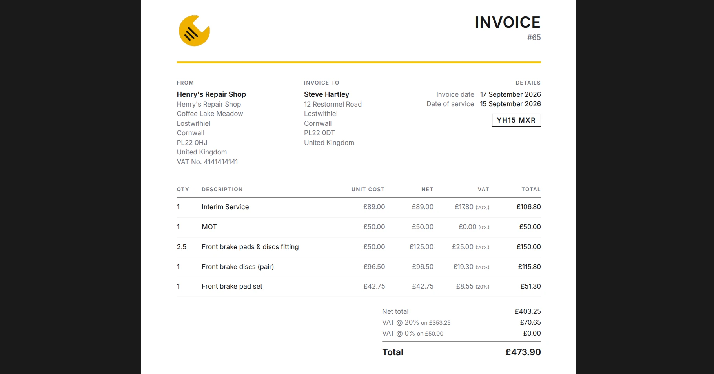Click the yellow wrench logo icon

click(194, 31)
